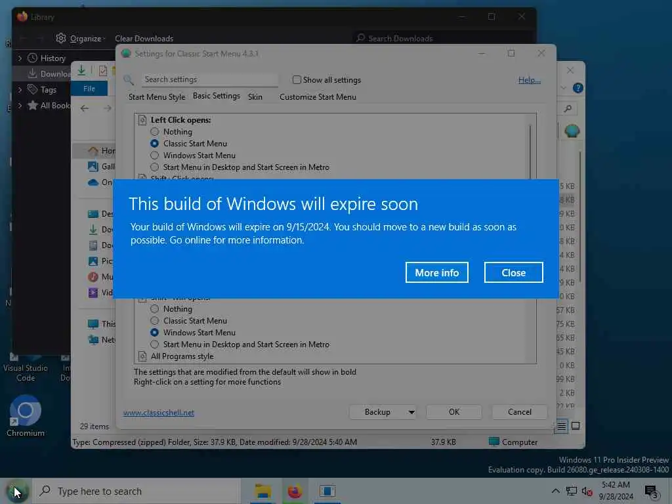
Task: Switch to Skin tab
Action: point(255,97)
